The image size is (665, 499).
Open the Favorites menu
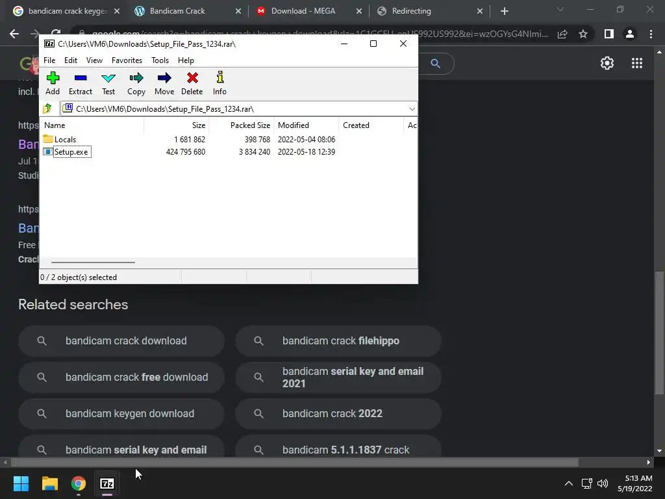tap(127, 60)
